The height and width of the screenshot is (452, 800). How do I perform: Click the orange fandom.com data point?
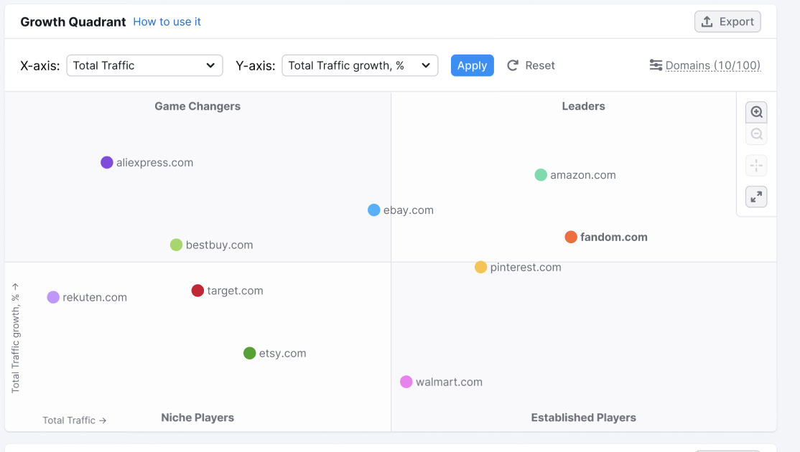tap(571, 237)
